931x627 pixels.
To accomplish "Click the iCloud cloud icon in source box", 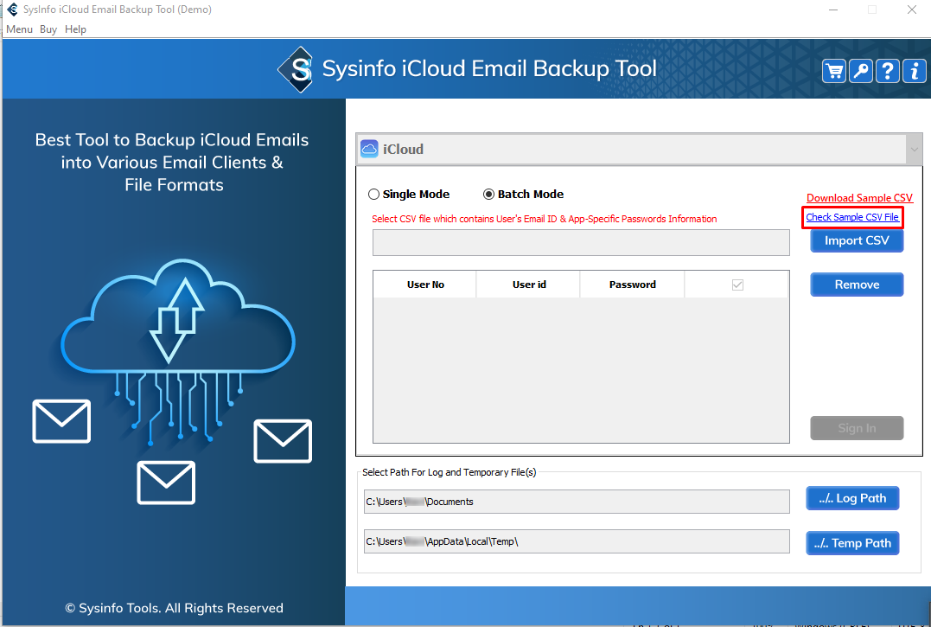I will coord(369,149).
